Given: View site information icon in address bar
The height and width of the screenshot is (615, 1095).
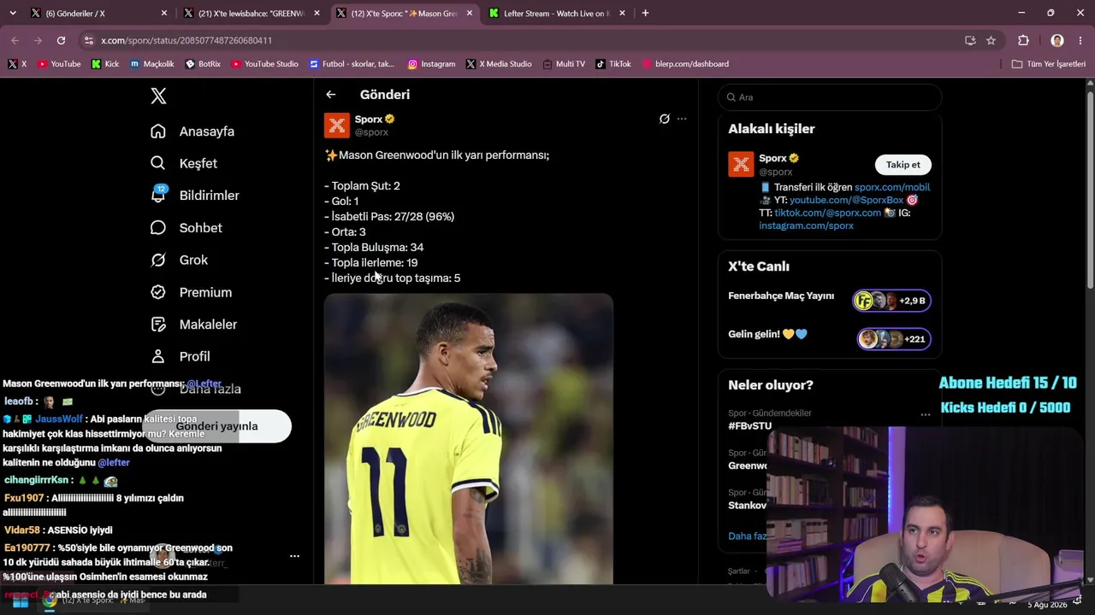Looking at the screenshot, I should coord(89,40).
